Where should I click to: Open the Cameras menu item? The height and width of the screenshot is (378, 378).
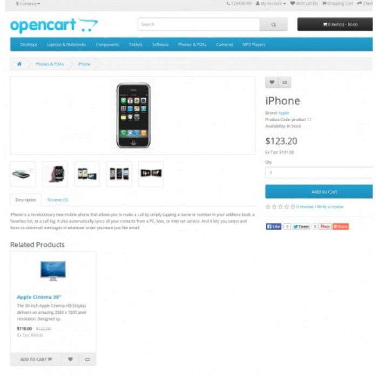coord(225,45)
